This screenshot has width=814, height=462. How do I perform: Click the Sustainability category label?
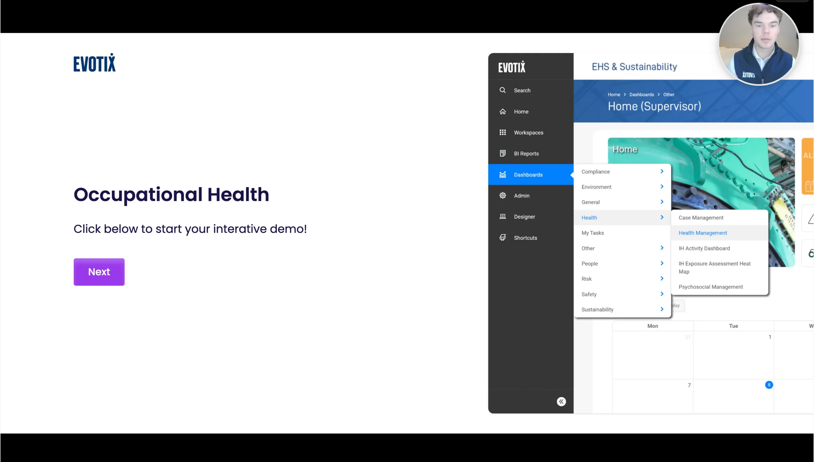[597, 309]
